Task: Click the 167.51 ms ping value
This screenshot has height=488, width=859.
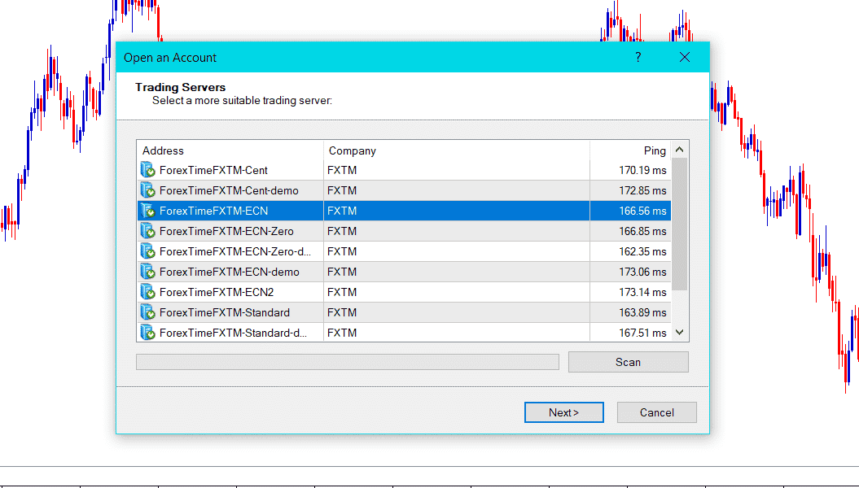Action: tap(642, 332)
